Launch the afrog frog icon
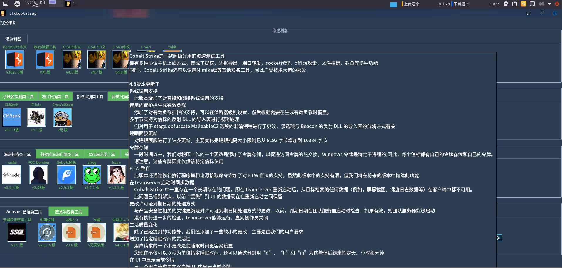Image resolution: width=562 pixels, height=268 pixels. (x=92, y=175)
